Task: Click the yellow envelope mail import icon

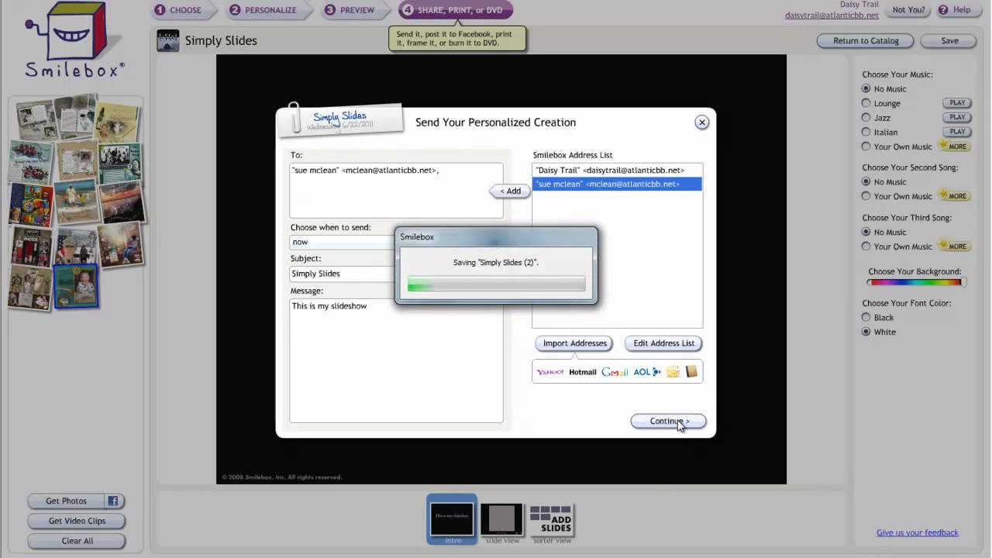Action: click(673, 372)
